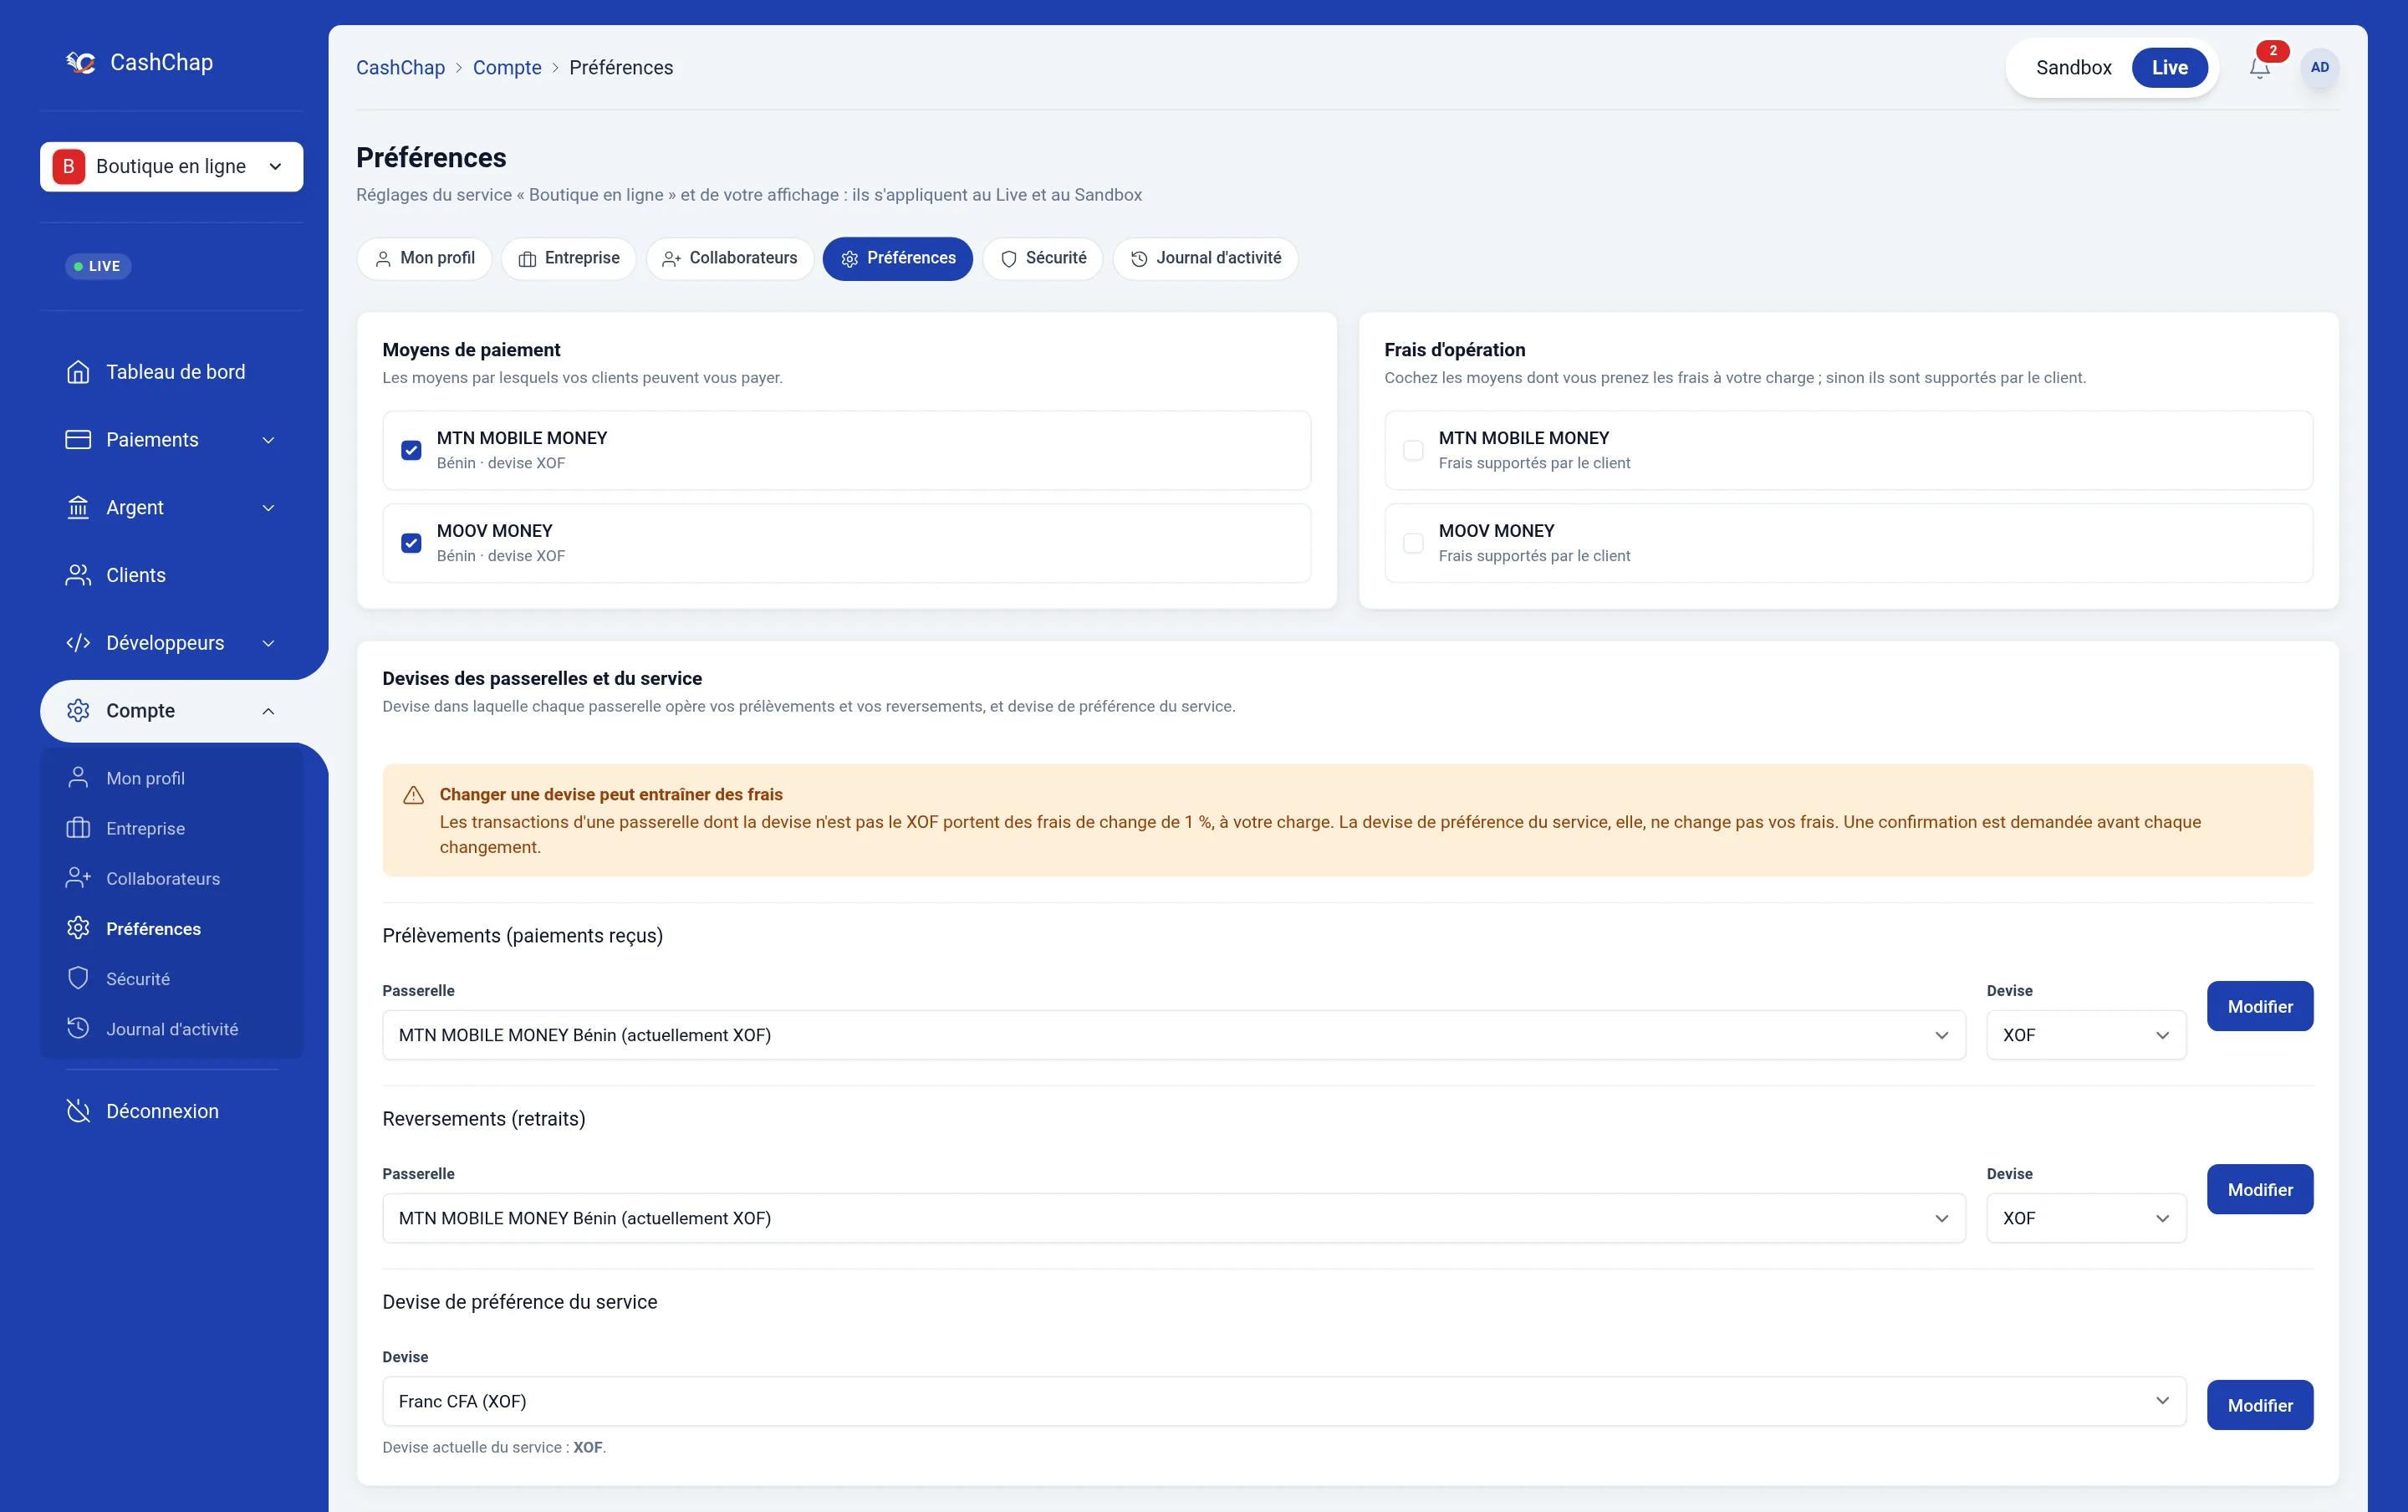Image resolution: width=2408 pixels, height=1512 pixels.
Task: Click the Paiements card icon
Action: pyautogui.click(x=78, y=440)
